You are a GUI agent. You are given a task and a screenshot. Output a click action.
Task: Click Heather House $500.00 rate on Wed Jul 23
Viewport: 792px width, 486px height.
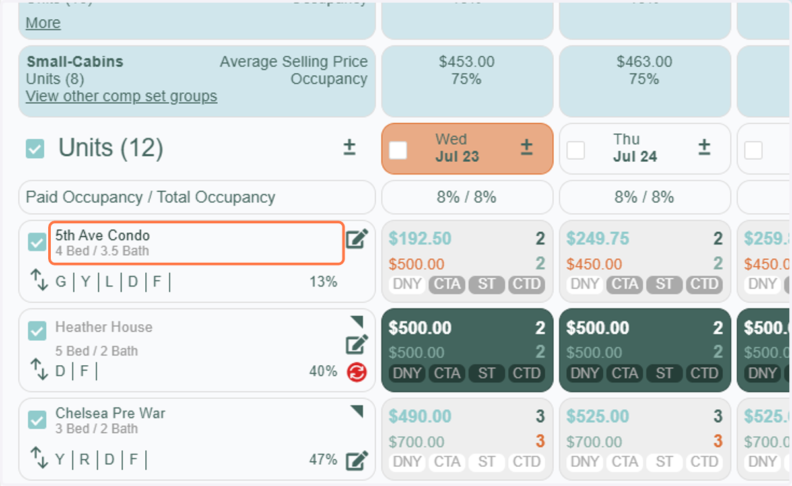420,328
